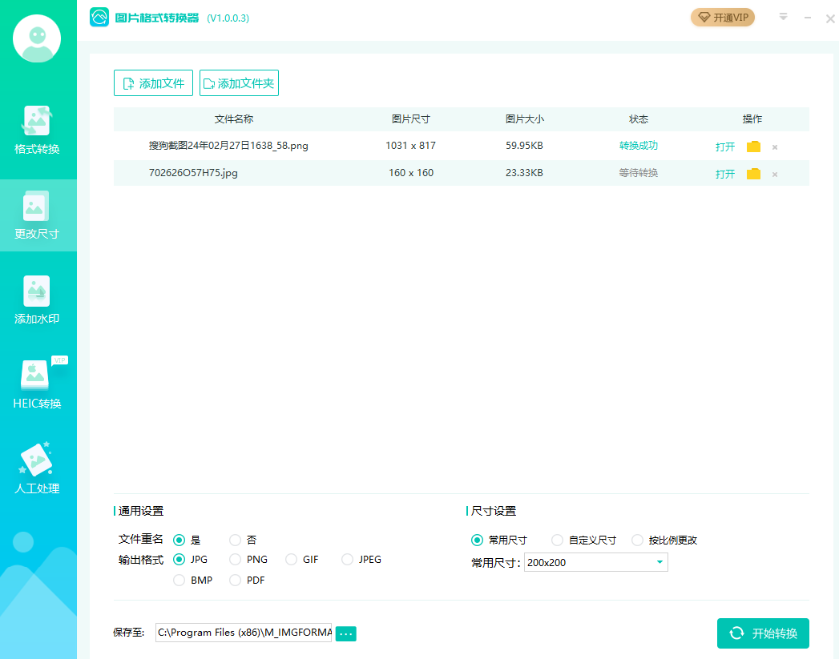Switch to 更改尺寸 sidebar tab
Viewport: 839px width, 659px height.
pyautogui.click(x=37, y=215)
